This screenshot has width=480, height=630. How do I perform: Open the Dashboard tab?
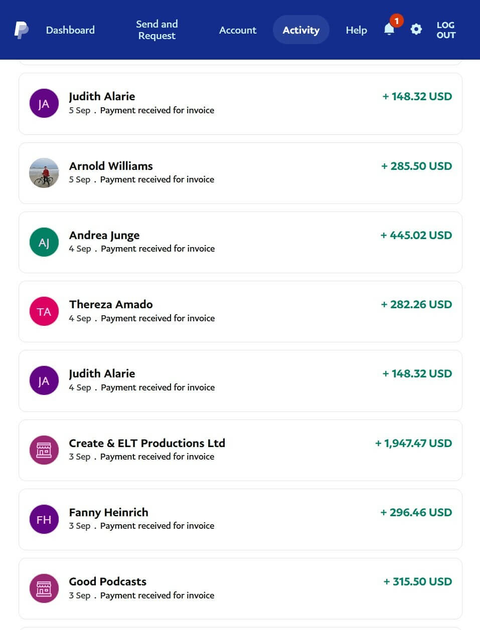coord(70,30)
